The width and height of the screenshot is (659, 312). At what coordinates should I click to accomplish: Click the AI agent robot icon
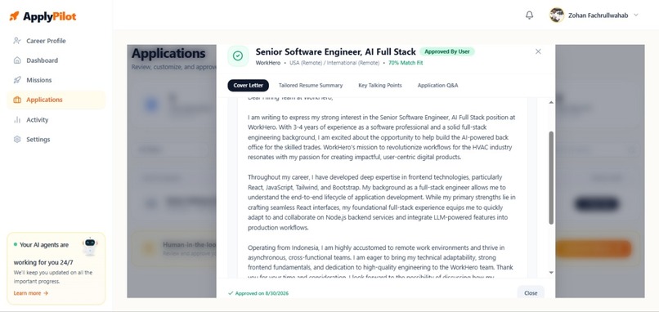(x=89, y=246)
